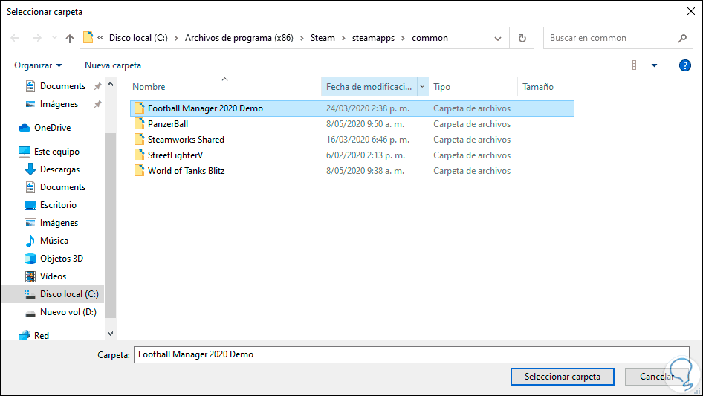The width and height of the screenshot is (703, 396).
Task: Click the date 8/05/2020 9:50 a. m.
Action: [365, 124]
